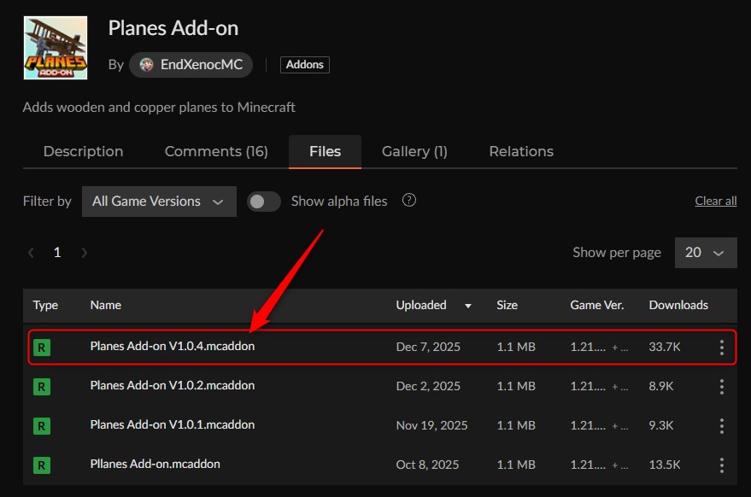Click the Planes Add-on project logo
Image resolution: width=751 pixels, height=497 pixels.
tap(56, 47)
